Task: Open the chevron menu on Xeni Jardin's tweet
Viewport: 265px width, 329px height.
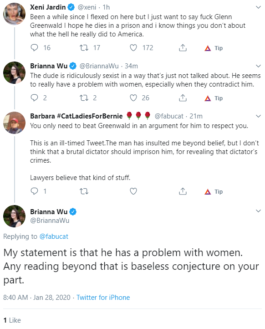Action: click(258, 7)
